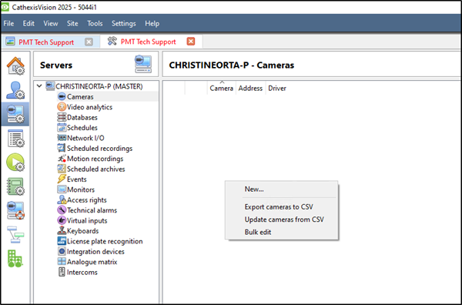The image size is (462, 305).
Task: Click the Schedules tree icon
Action: 62,128
